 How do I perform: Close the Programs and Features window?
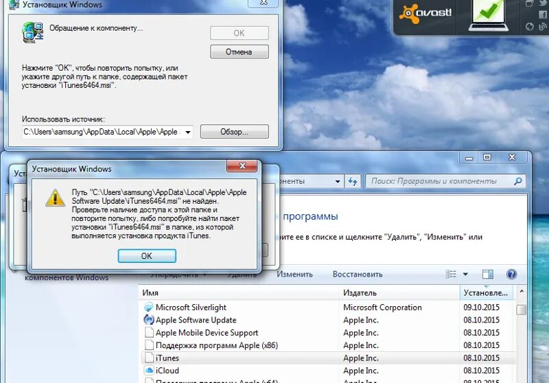tap(512, 158)
